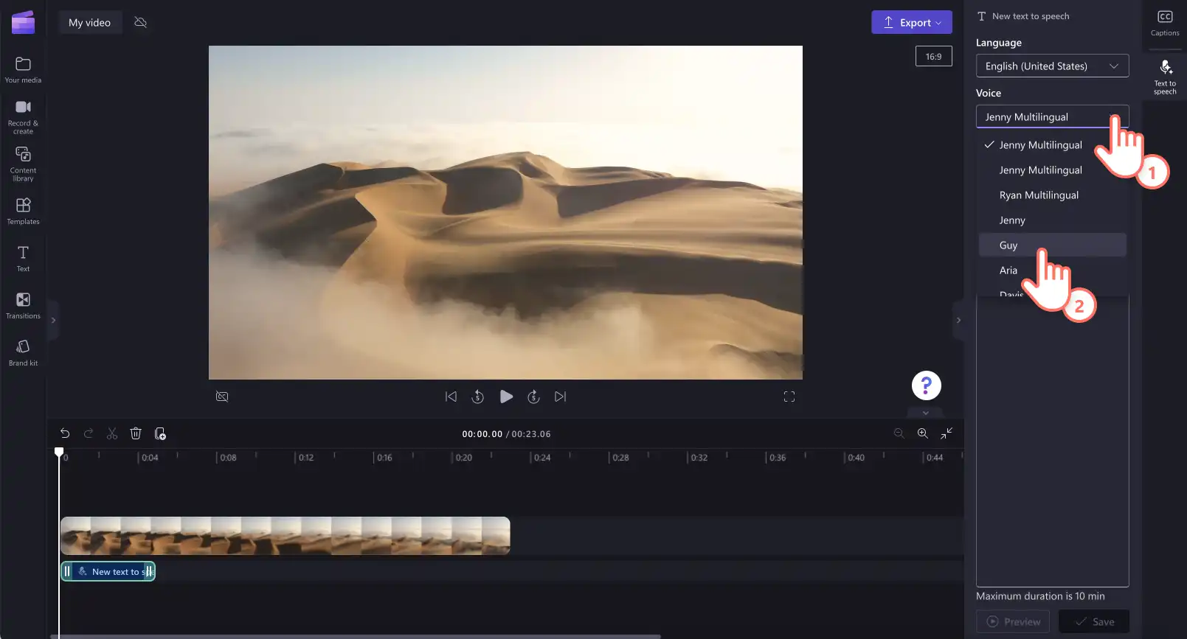Open Record & create panel
The height and width of the screenshot is (639, 1187).
[23, 117]
